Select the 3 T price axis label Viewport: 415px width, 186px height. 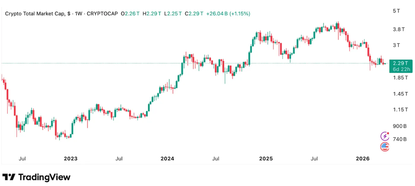point(396,45)
